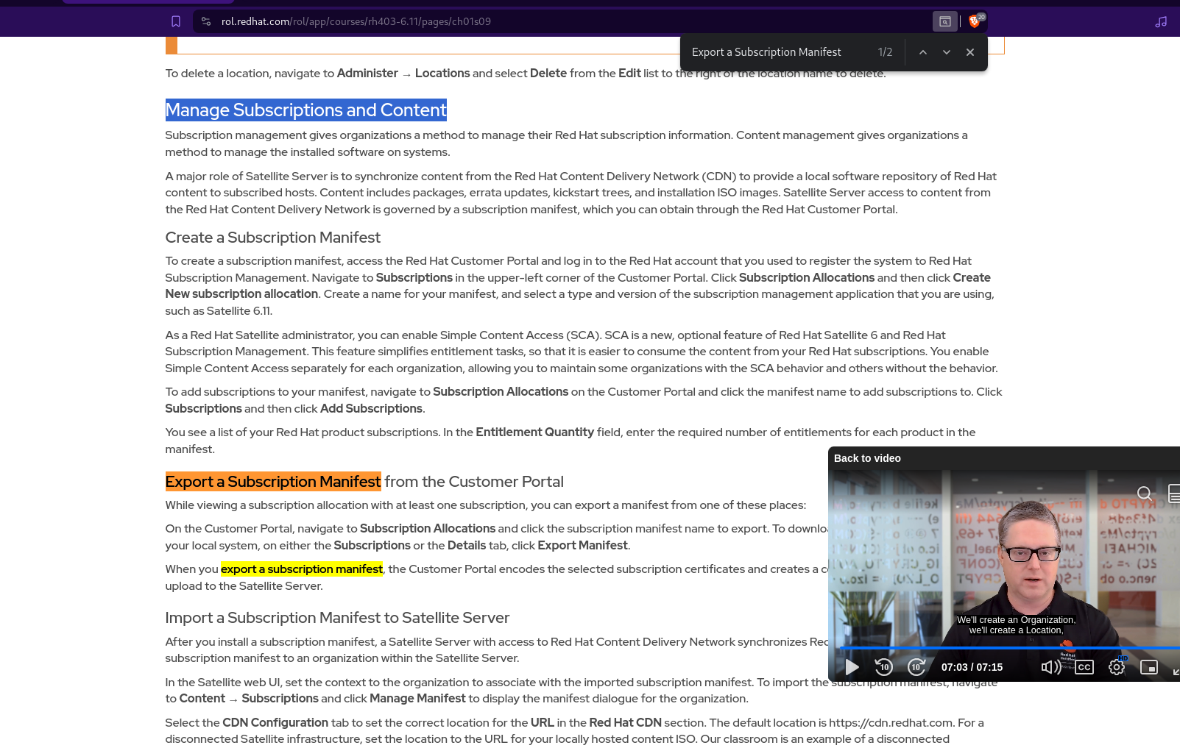Viewport: 1180px width, 748px height.
Task: Open Brave Shields lion icon
Action: [975, 21]
